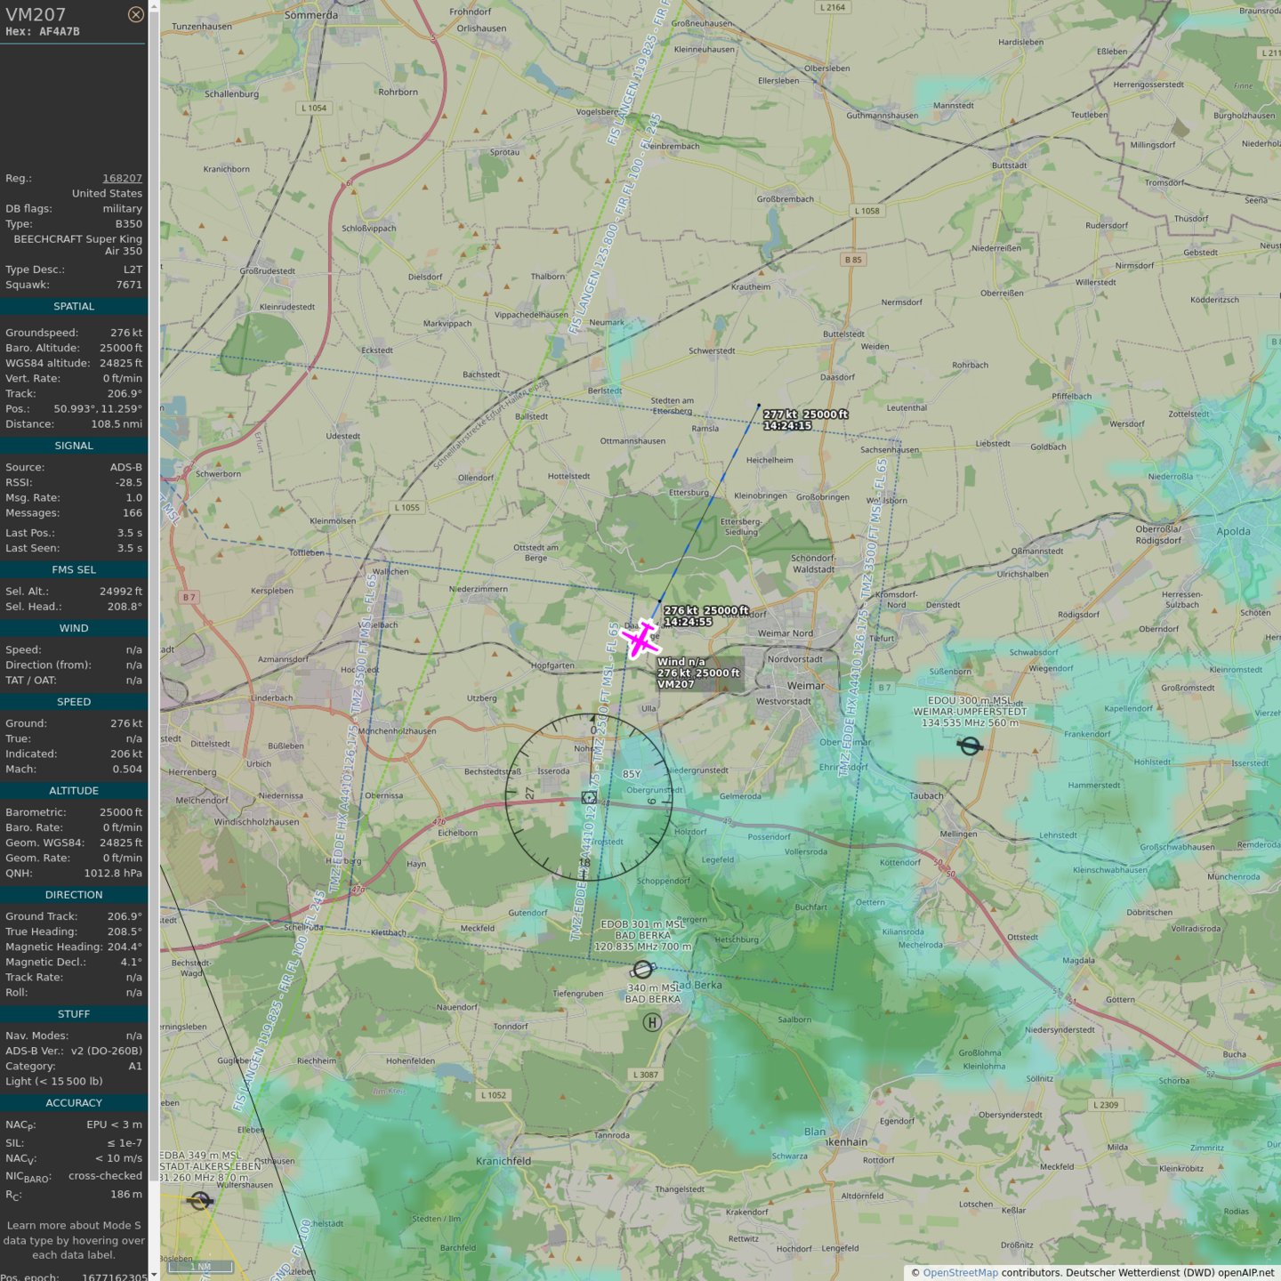
Task: Open registration 168207 link
Action: pos(122,178)
